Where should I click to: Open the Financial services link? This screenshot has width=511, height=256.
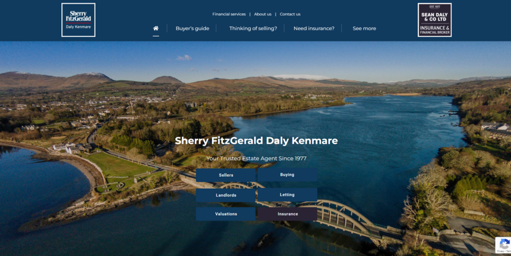[229, 14]
